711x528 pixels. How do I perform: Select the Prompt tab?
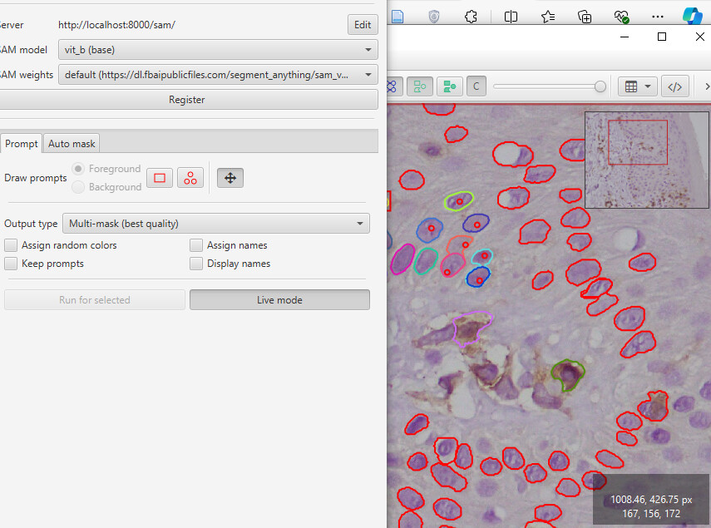pyautogui.click(x=21, y=143)
